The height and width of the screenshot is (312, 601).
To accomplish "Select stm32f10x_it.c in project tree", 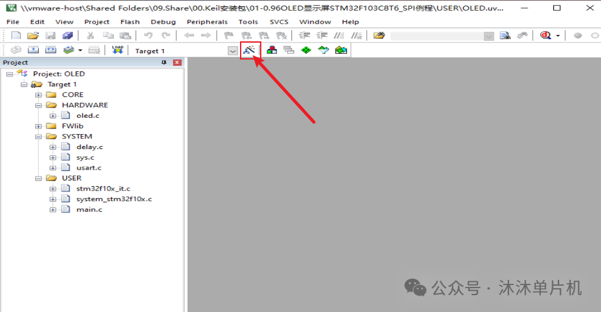I will coord(103,189).
